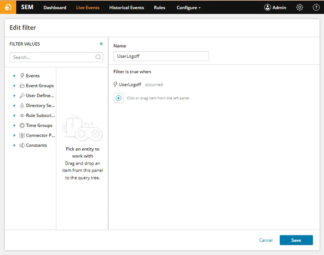
Task: Click the search magnifier icon
Action: pyautogui.click(x=98, y=57)
